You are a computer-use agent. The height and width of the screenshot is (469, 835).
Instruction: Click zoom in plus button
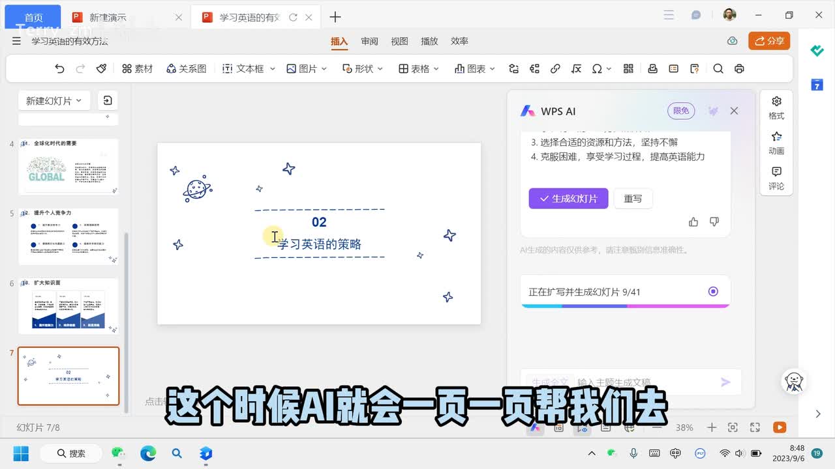pos(712,427)
